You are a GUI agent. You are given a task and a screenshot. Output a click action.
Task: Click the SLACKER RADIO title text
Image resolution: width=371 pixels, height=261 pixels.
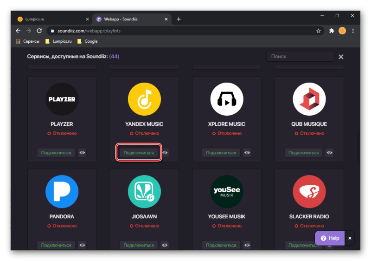point(309,216)
